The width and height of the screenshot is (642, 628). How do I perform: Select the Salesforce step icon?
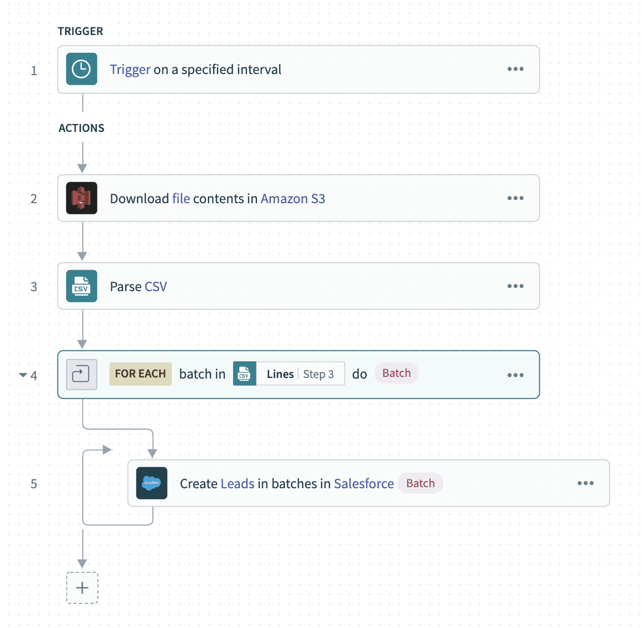click(151, 483)
